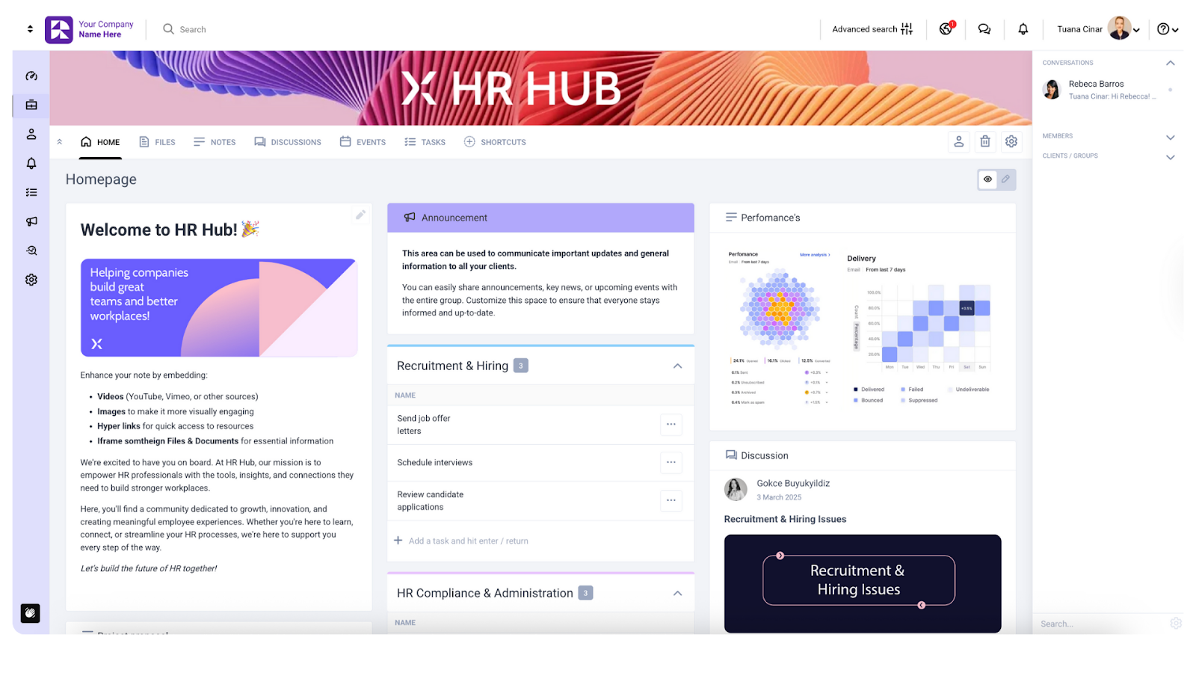Viewport: 1196px width, 673px height.
Task: Open workspace settings gear next to trash icon
Action: pyautogui.click(x=1011, y=141)
